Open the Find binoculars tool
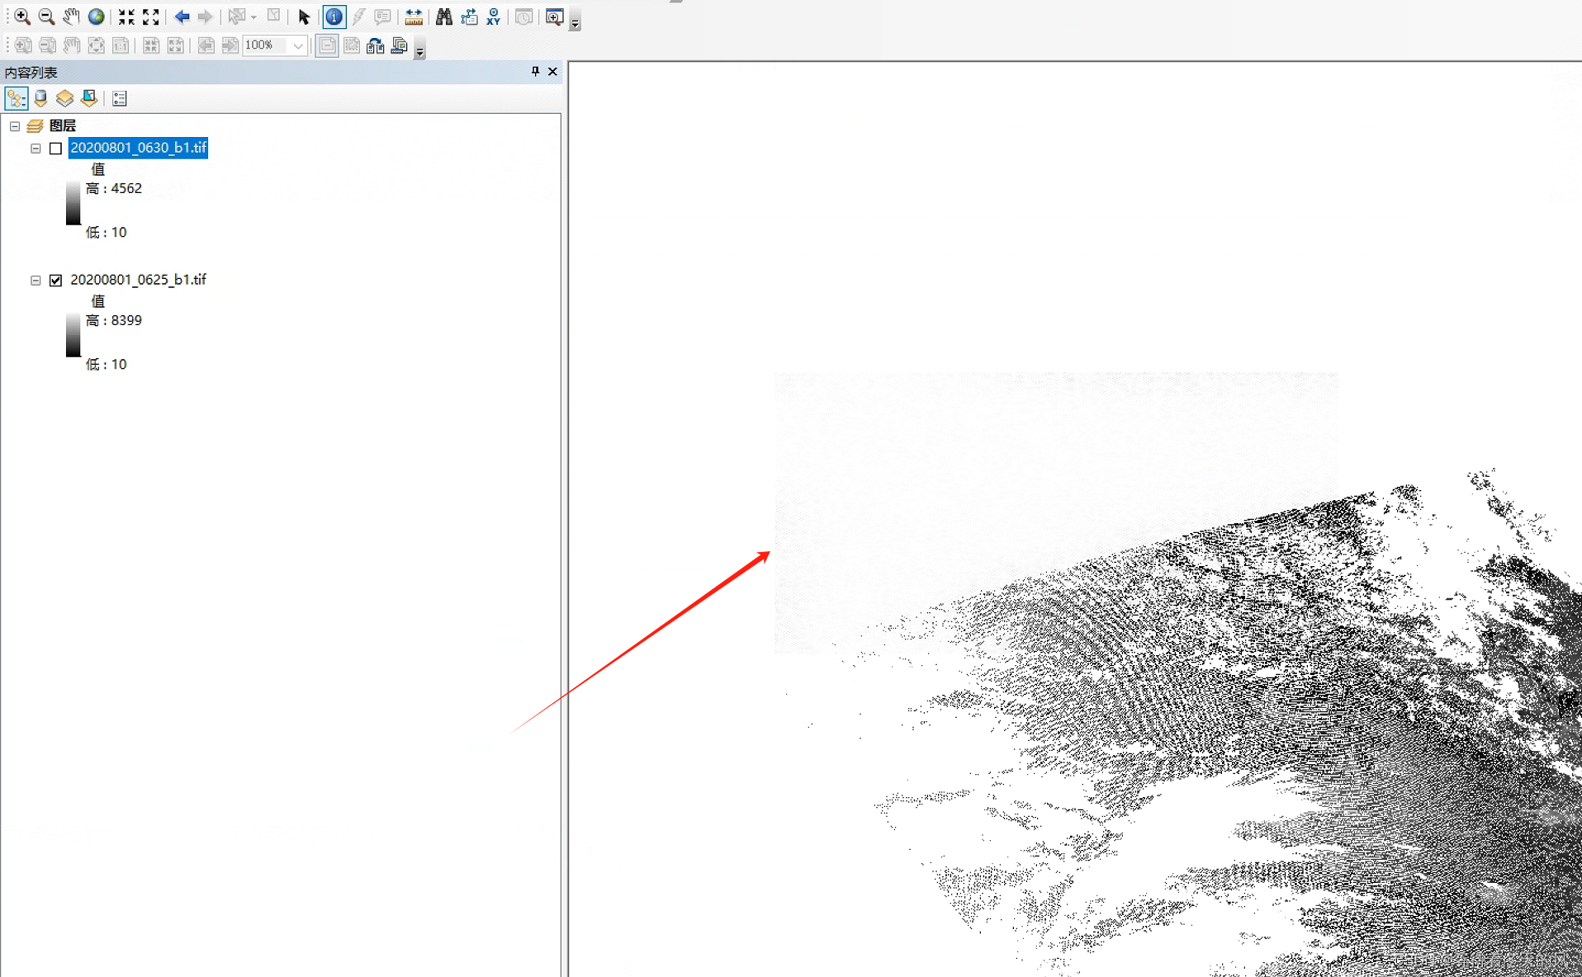Screen dimensions: 1582x977 (x=444, y=17)
